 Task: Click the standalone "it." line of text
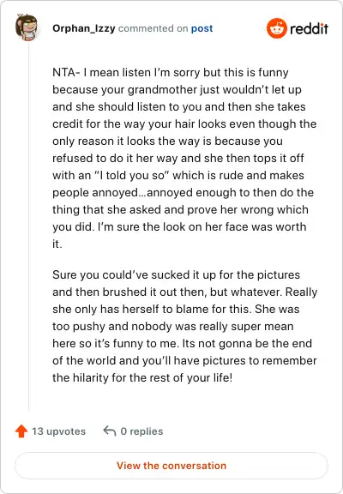point(57,244)
